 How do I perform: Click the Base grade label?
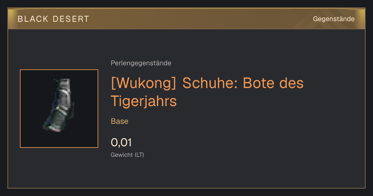[x=119, y=121]
